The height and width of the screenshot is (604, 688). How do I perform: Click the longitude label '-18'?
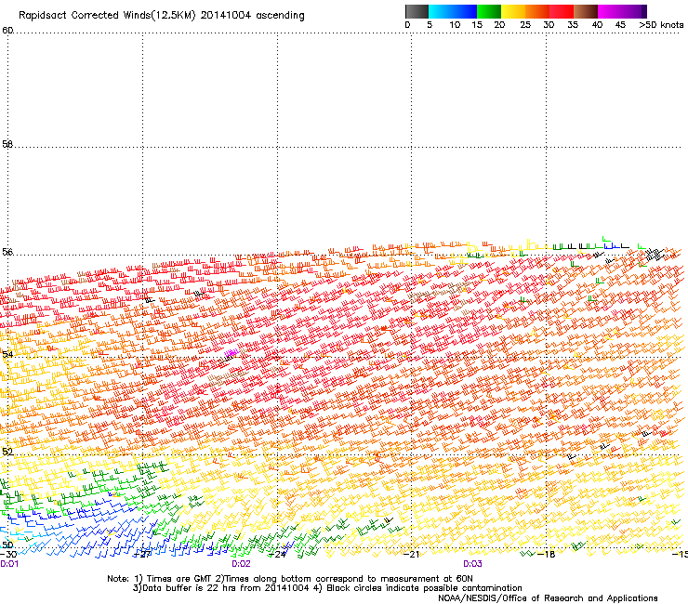[547, 555]
